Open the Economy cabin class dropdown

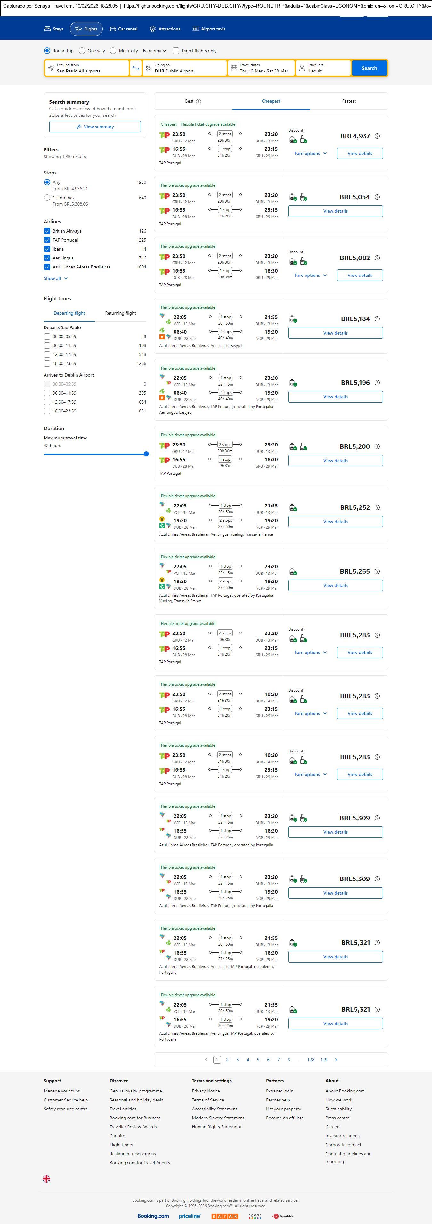click(x=155, y=51)
